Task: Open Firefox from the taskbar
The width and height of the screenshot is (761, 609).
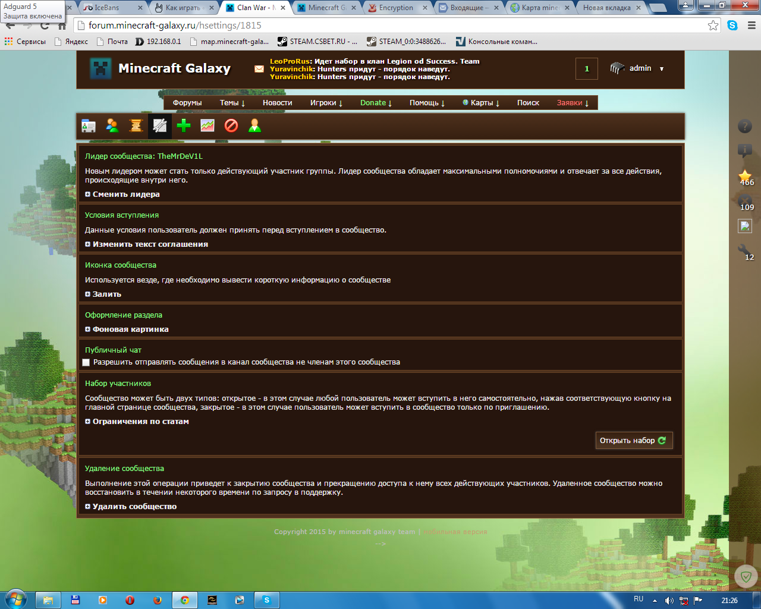Action: (x=158, y=600)
